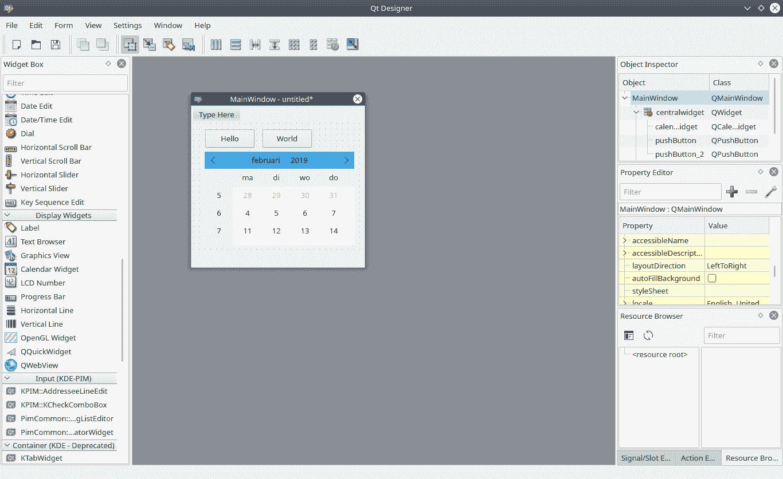The height and width of the screenshot is (479, 783).
Task: Focus Property Editor filter field
Action: coord(671,192)
